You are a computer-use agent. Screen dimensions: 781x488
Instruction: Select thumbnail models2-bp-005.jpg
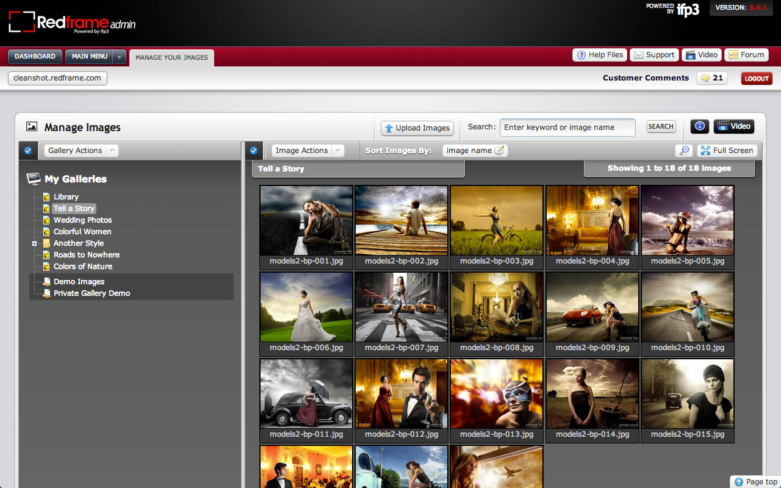click(688, 221)
